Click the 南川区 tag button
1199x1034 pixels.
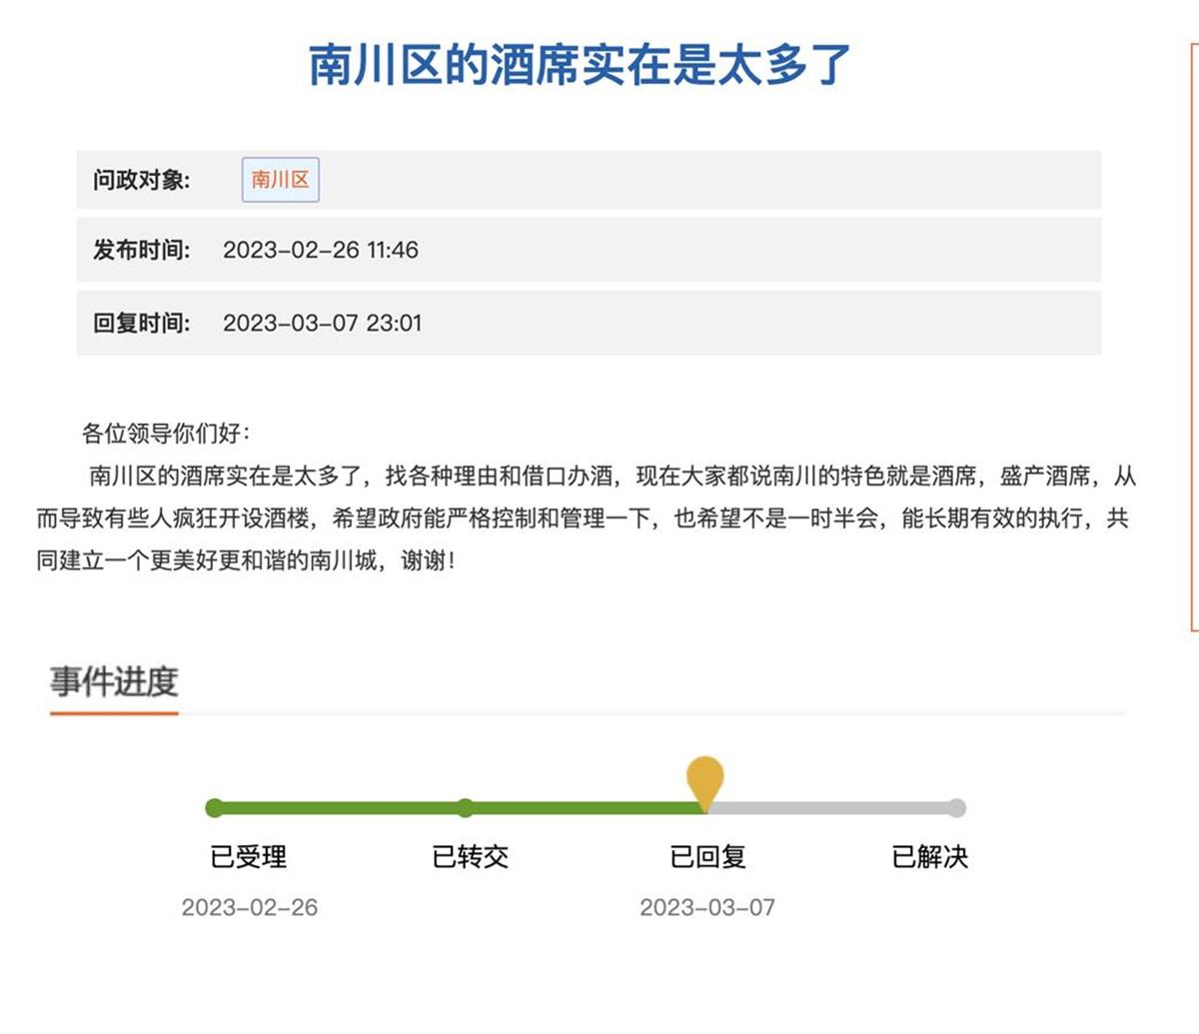[x=280, y=180]
